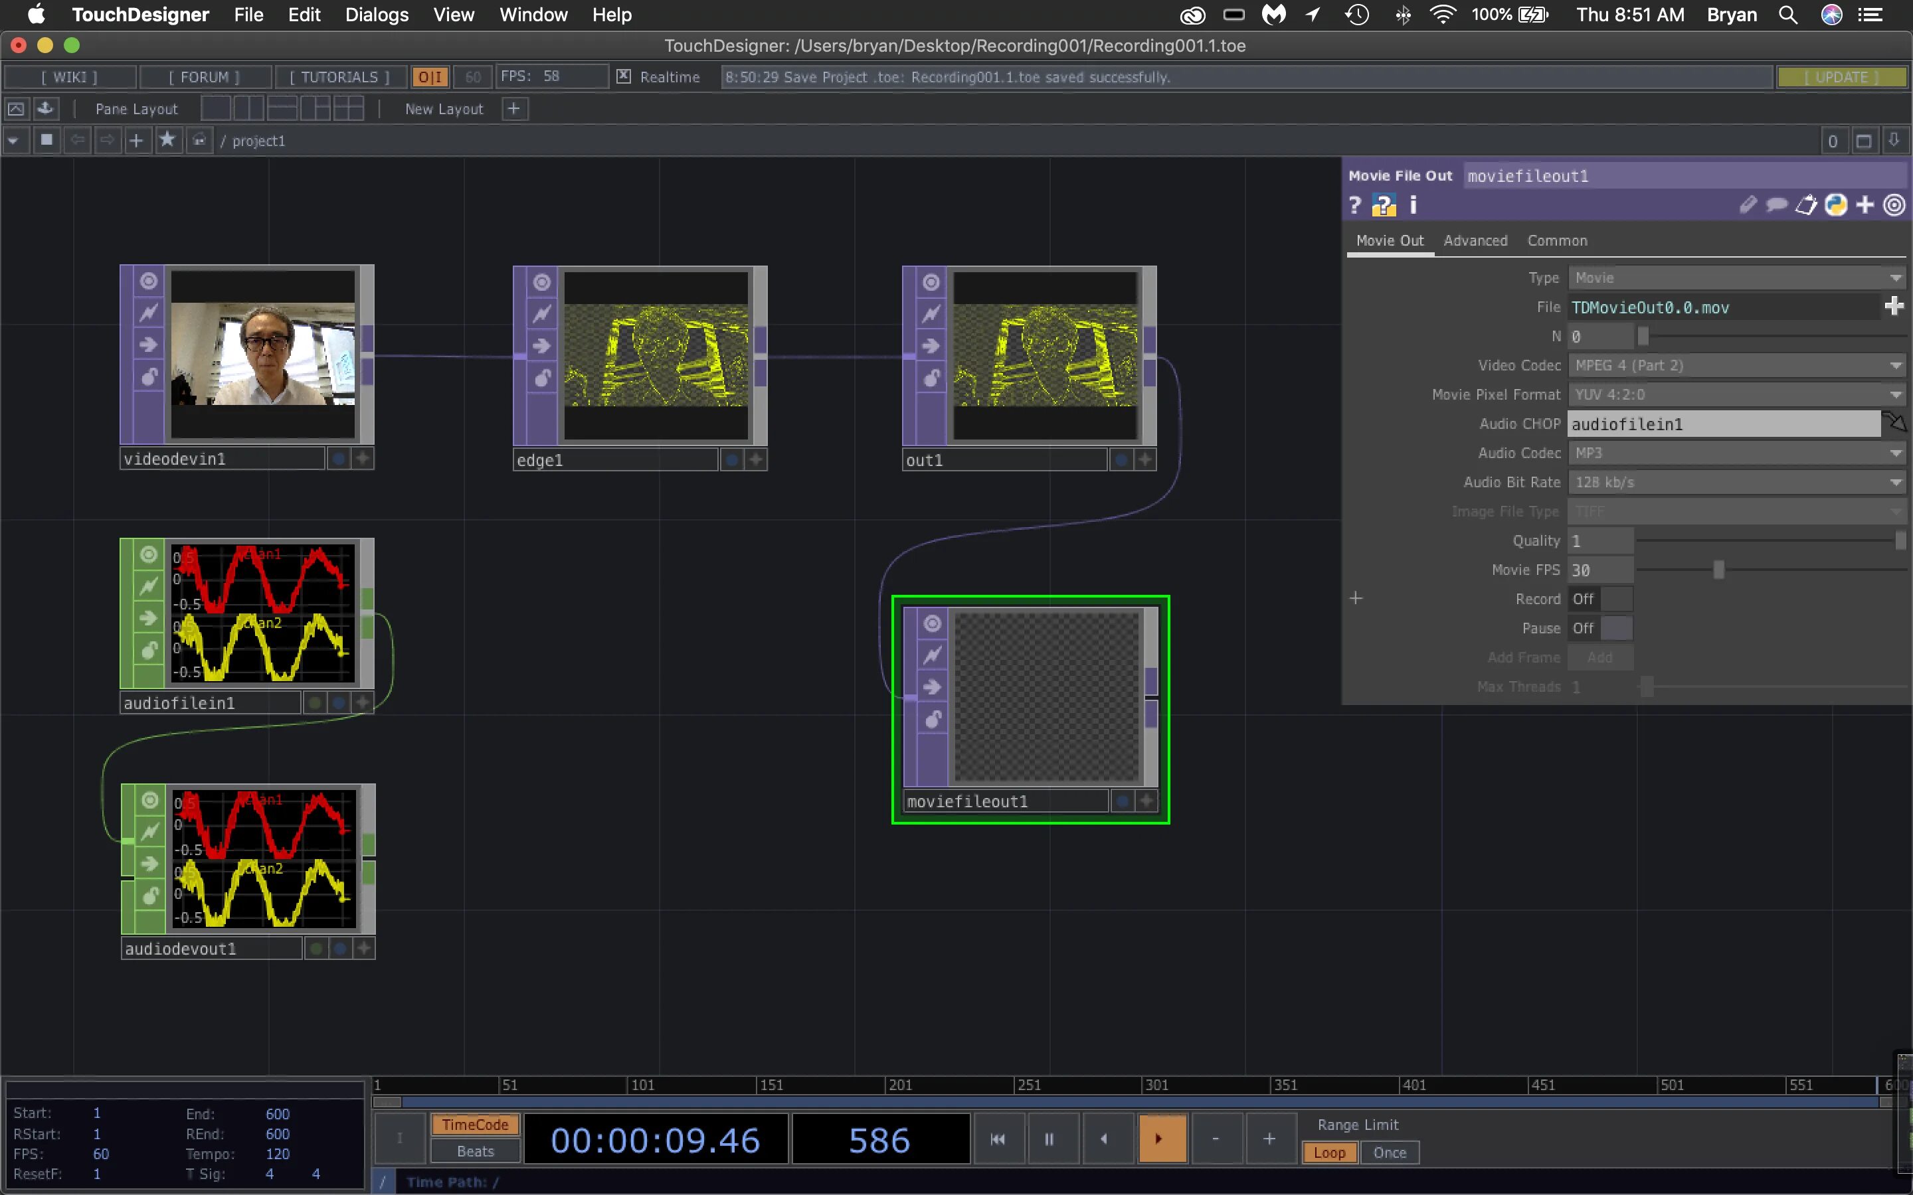Click the lock icon on out1 node
1913x1195 pixels.
[x=932, y=378]
